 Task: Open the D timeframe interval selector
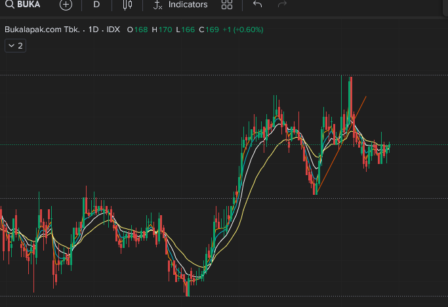click(x=96, y=5)
